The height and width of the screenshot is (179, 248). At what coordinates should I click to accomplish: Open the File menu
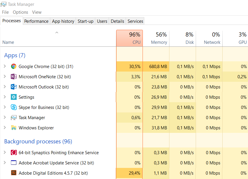pos(5,12)
